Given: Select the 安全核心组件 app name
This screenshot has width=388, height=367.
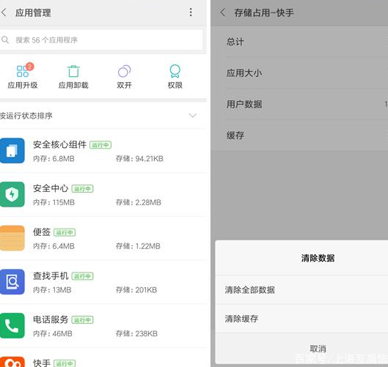Looking at the screenshot, I should pos(59,144).
